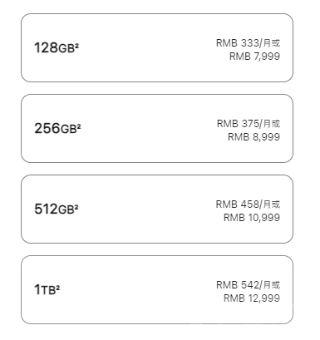Image resolution: width=320 pixels, height=340 pixels.
Task: Click the 512GB capacity label
Action: [x=54, y=209]
